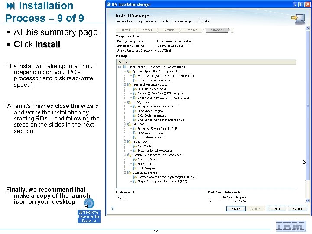Click the Common Access Repository Manager icon
312x234 pixels.
click(134, 177)
